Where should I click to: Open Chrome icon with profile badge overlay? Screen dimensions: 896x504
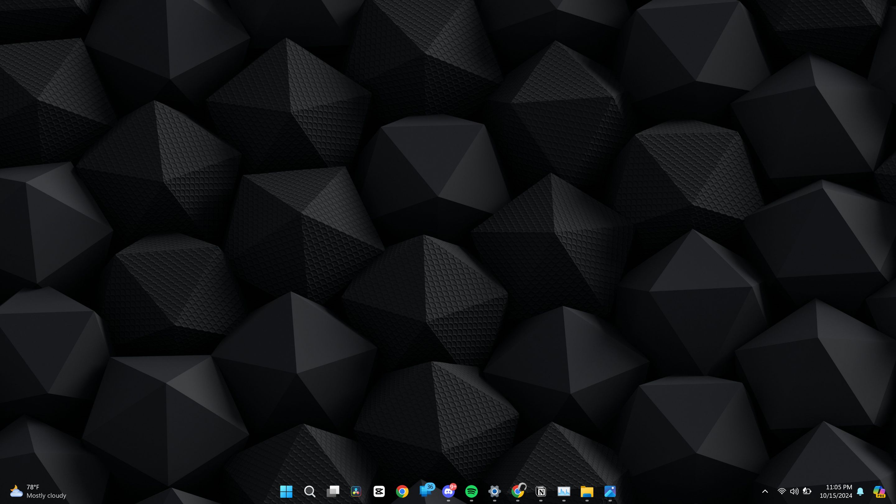click(x=518, y=491)
